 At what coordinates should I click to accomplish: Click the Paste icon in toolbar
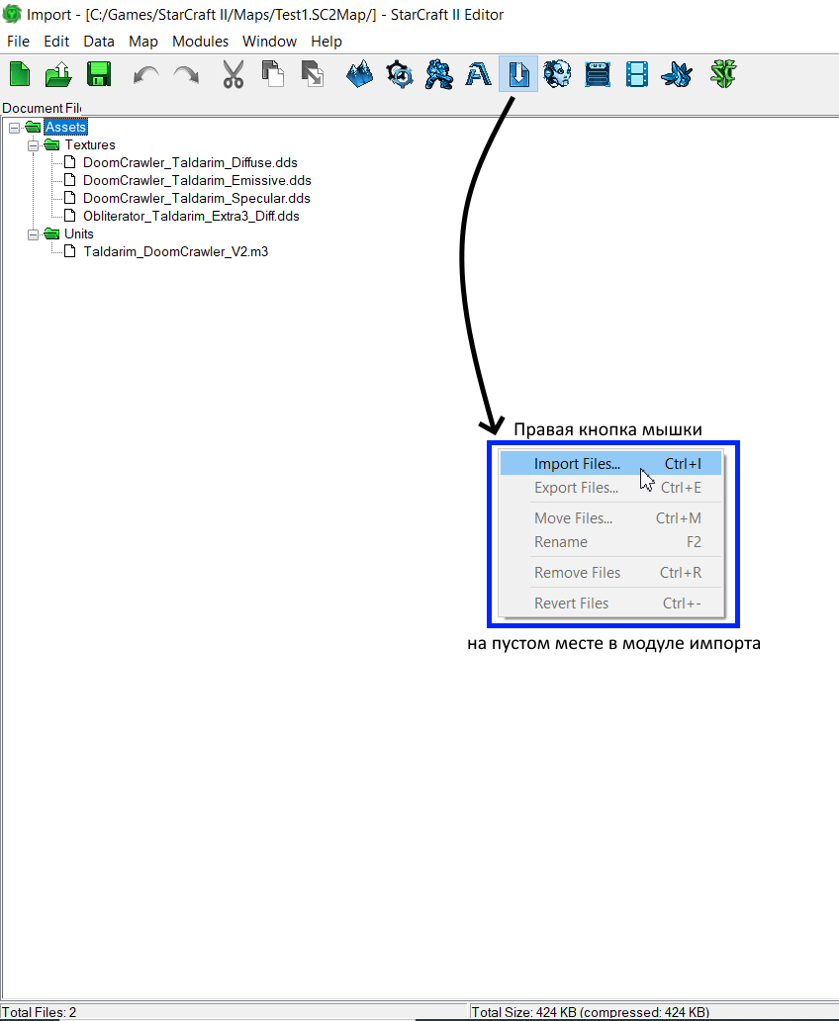[x=313, y=73]
